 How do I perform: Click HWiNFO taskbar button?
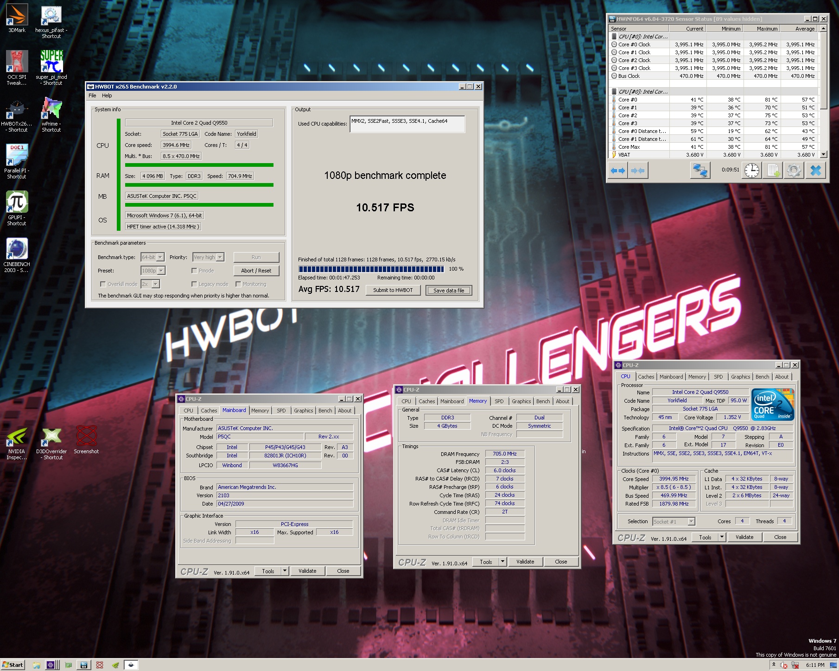(84, 665)
